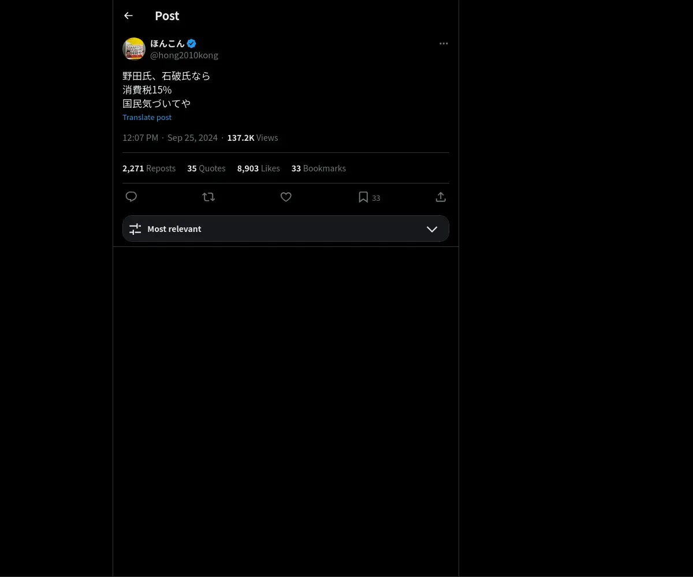The image size is (693, 577).
Task: Click the filter sliders icon beside Most relevant
Action: click(135, 229)
